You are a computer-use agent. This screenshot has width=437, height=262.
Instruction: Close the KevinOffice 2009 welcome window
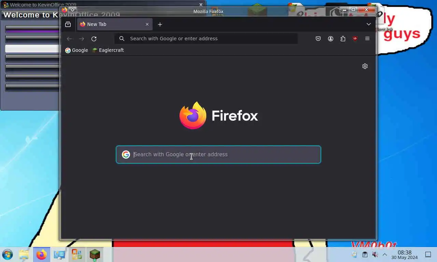coord(201,5)
